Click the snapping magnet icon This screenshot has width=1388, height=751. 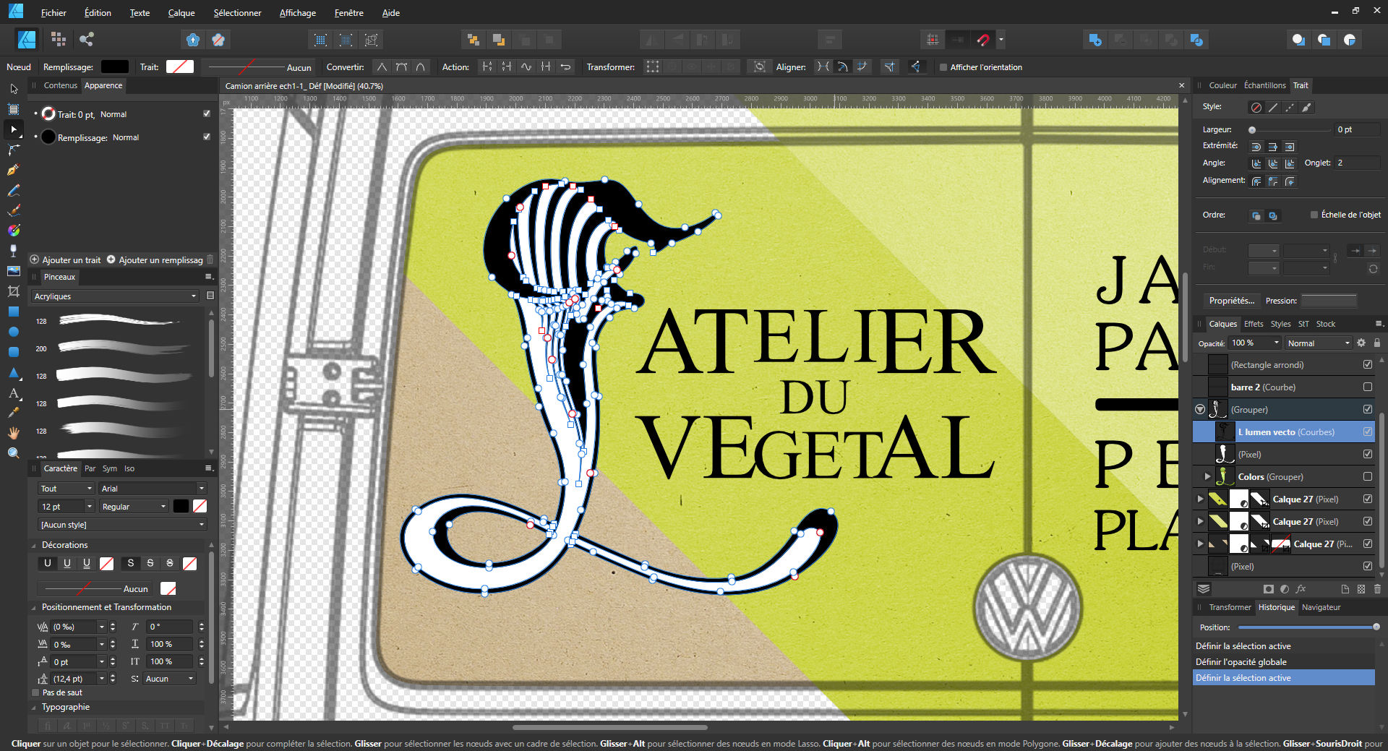pos(982,40)
